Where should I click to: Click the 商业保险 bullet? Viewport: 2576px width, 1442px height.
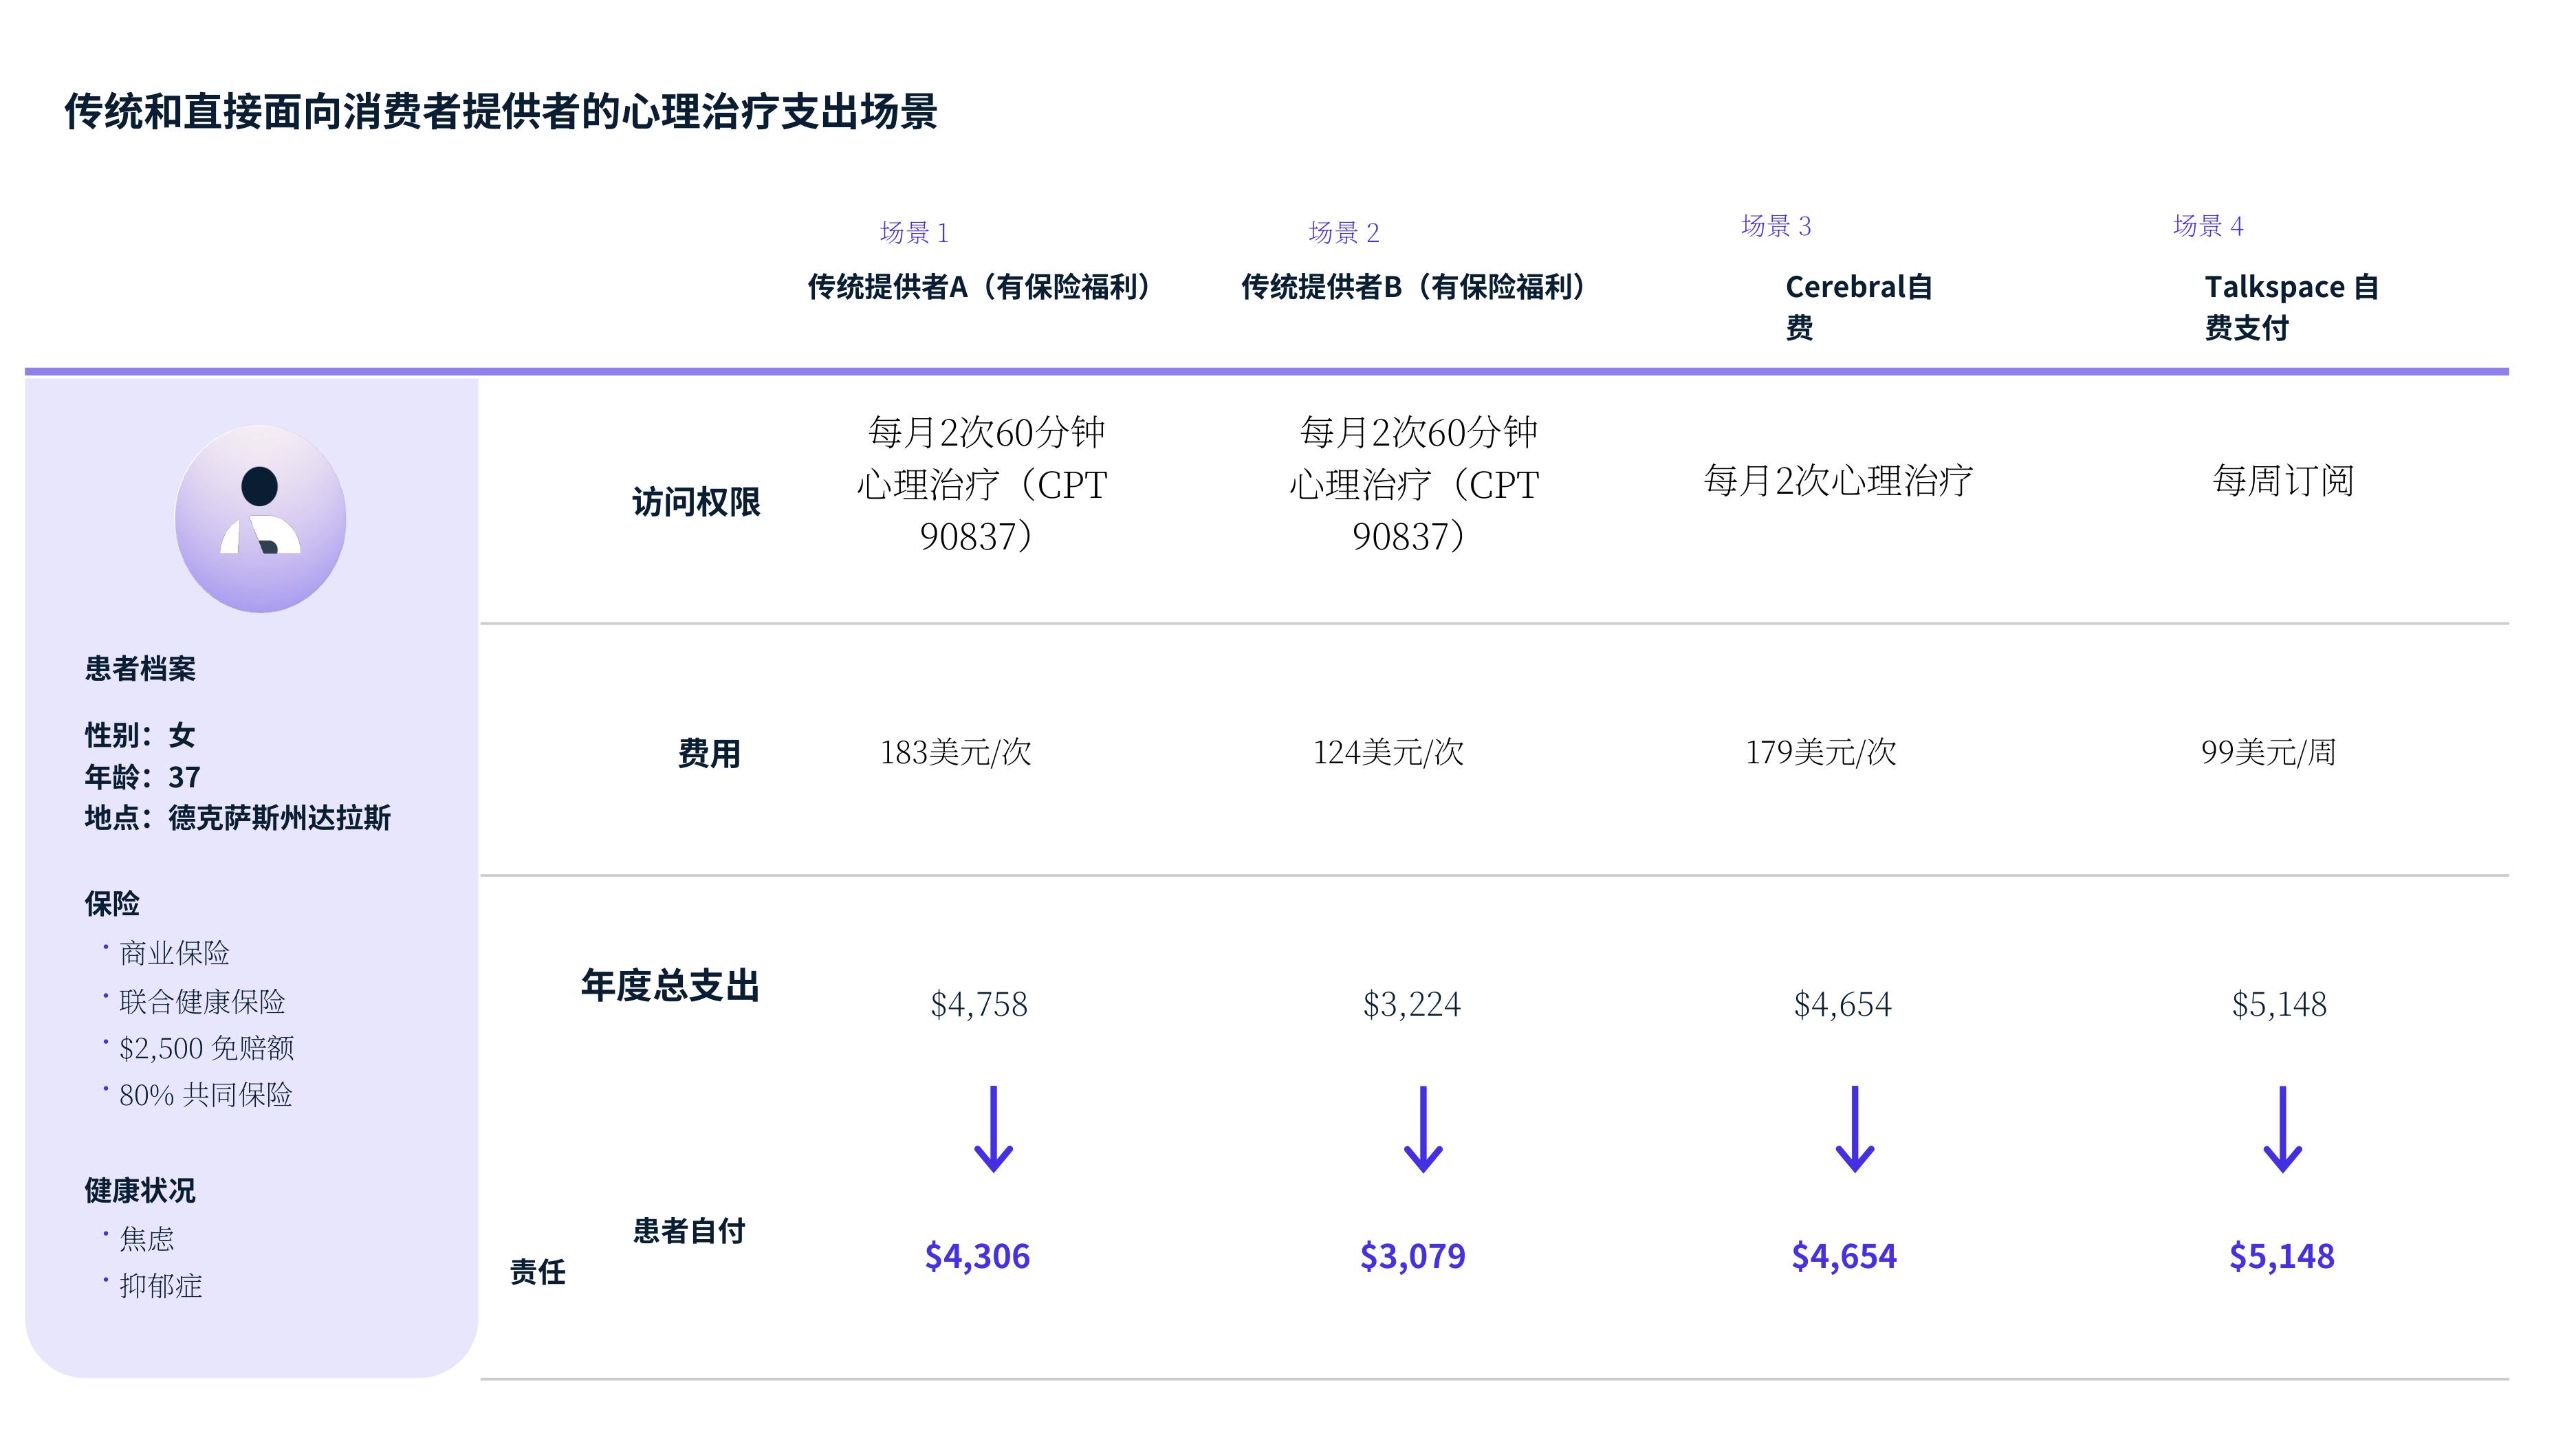coord(174,953)
